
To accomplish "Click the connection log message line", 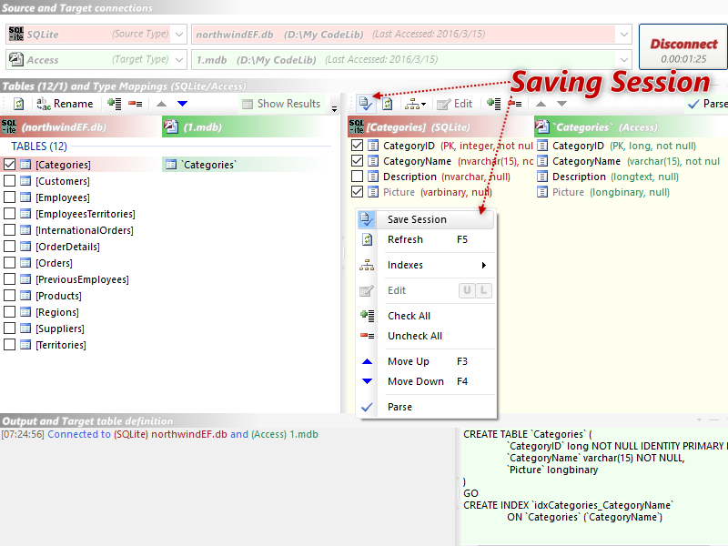I will coord(160,435).
